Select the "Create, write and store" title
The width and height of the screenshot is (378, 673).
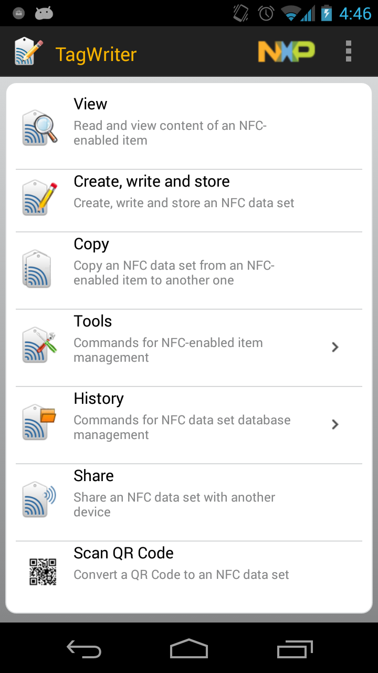(x=152, y=181)
